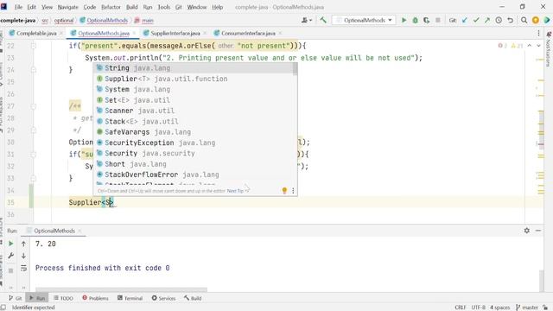
Task: Open Build tool window button
Action: [x=193, y=298]
